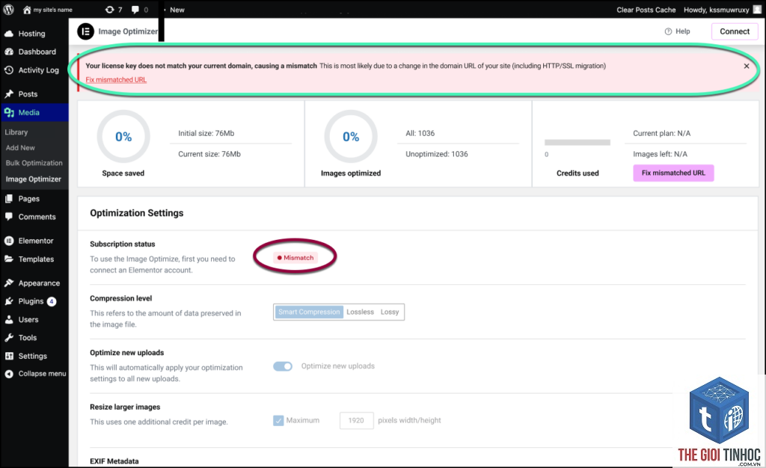Click the Templates folder icon

point(9,259)
